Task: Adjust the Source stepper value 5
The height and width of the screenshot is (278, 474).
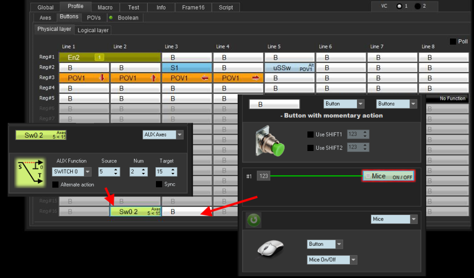Action: click(x=109, y=171)
